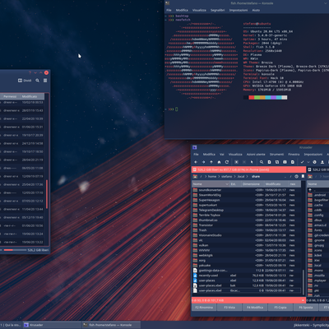This screenshot has width=329, height=329.
Task: Click the bookmark icon in Krusader left panel
Action: (x=303, y=176)
